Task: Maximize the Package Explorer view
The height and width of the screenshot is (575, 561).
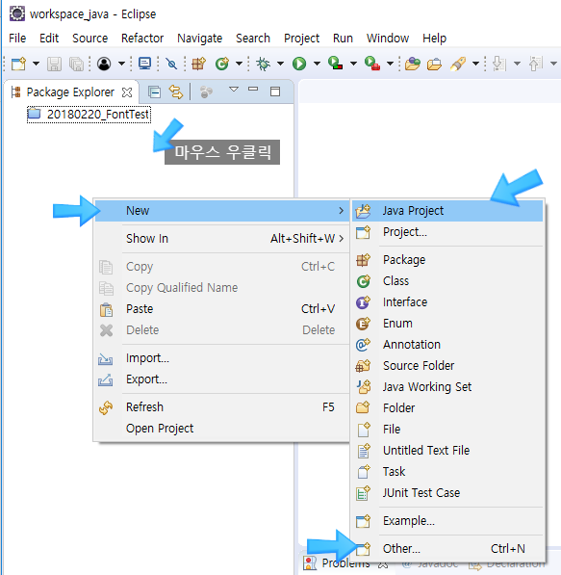Action: click(275, 91)
